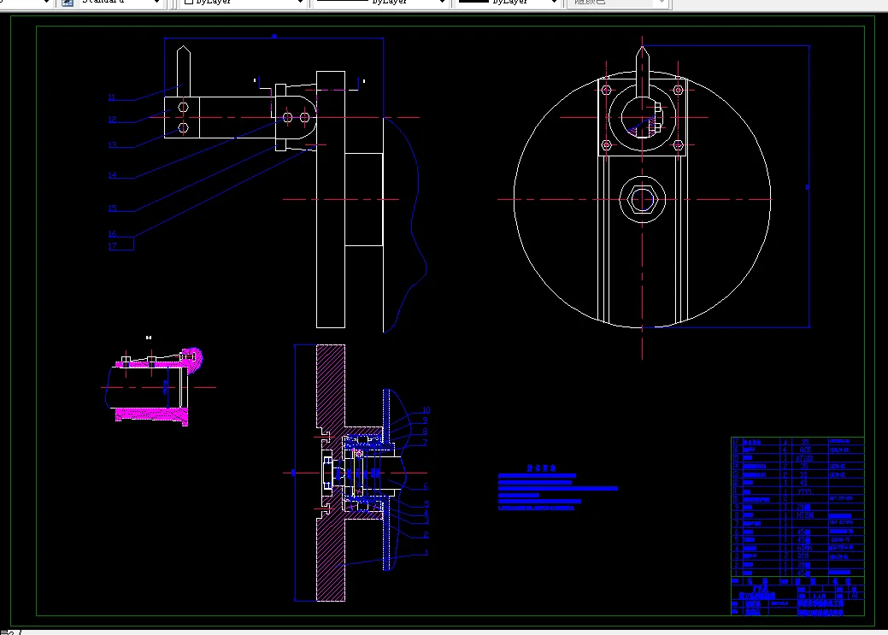888x635 pixels.
Task: Click the 65Mn material cell in parts list
Action: pos(804,548)
